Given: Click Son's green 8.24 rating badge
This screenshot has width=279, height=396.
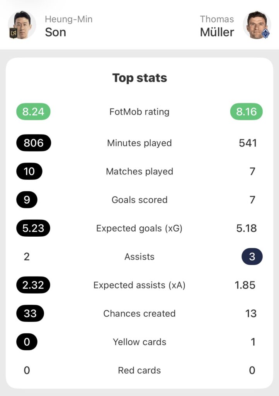Looking at the screenshot, I should click(33, 112).
